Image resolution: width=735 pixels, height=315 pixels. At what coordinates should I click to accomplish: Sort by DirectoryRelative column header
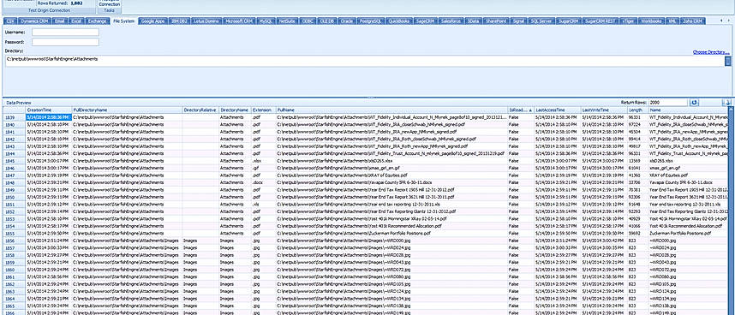click(x=200, y=110)
